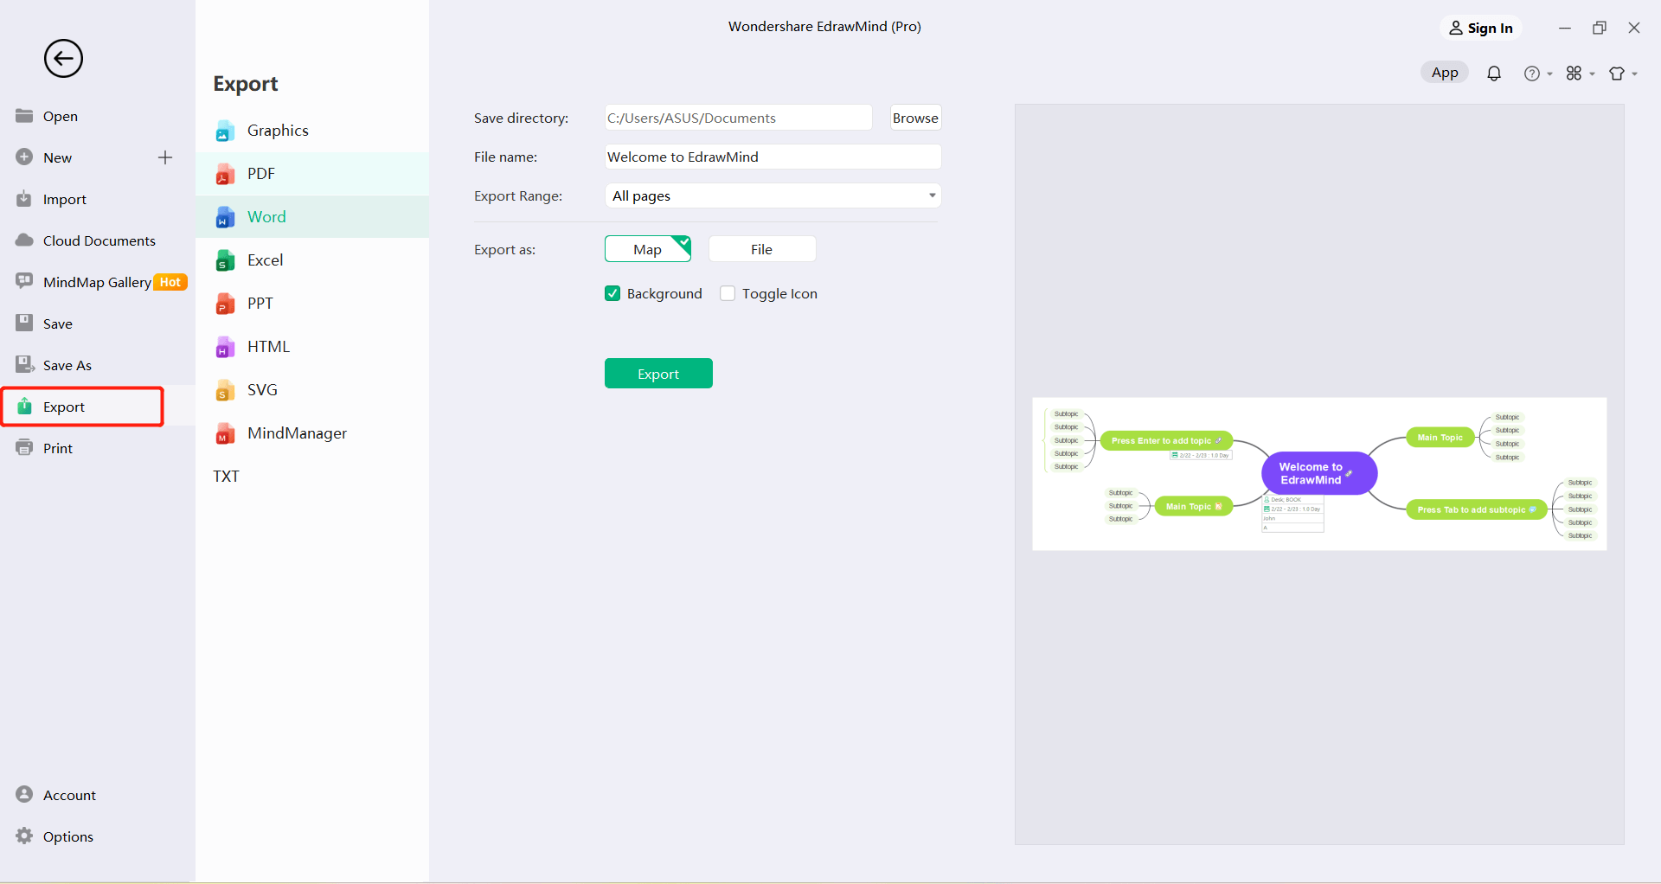Click the HTML format icon
The width and height of the screenshot is (1661, 884).
(225, 347)
